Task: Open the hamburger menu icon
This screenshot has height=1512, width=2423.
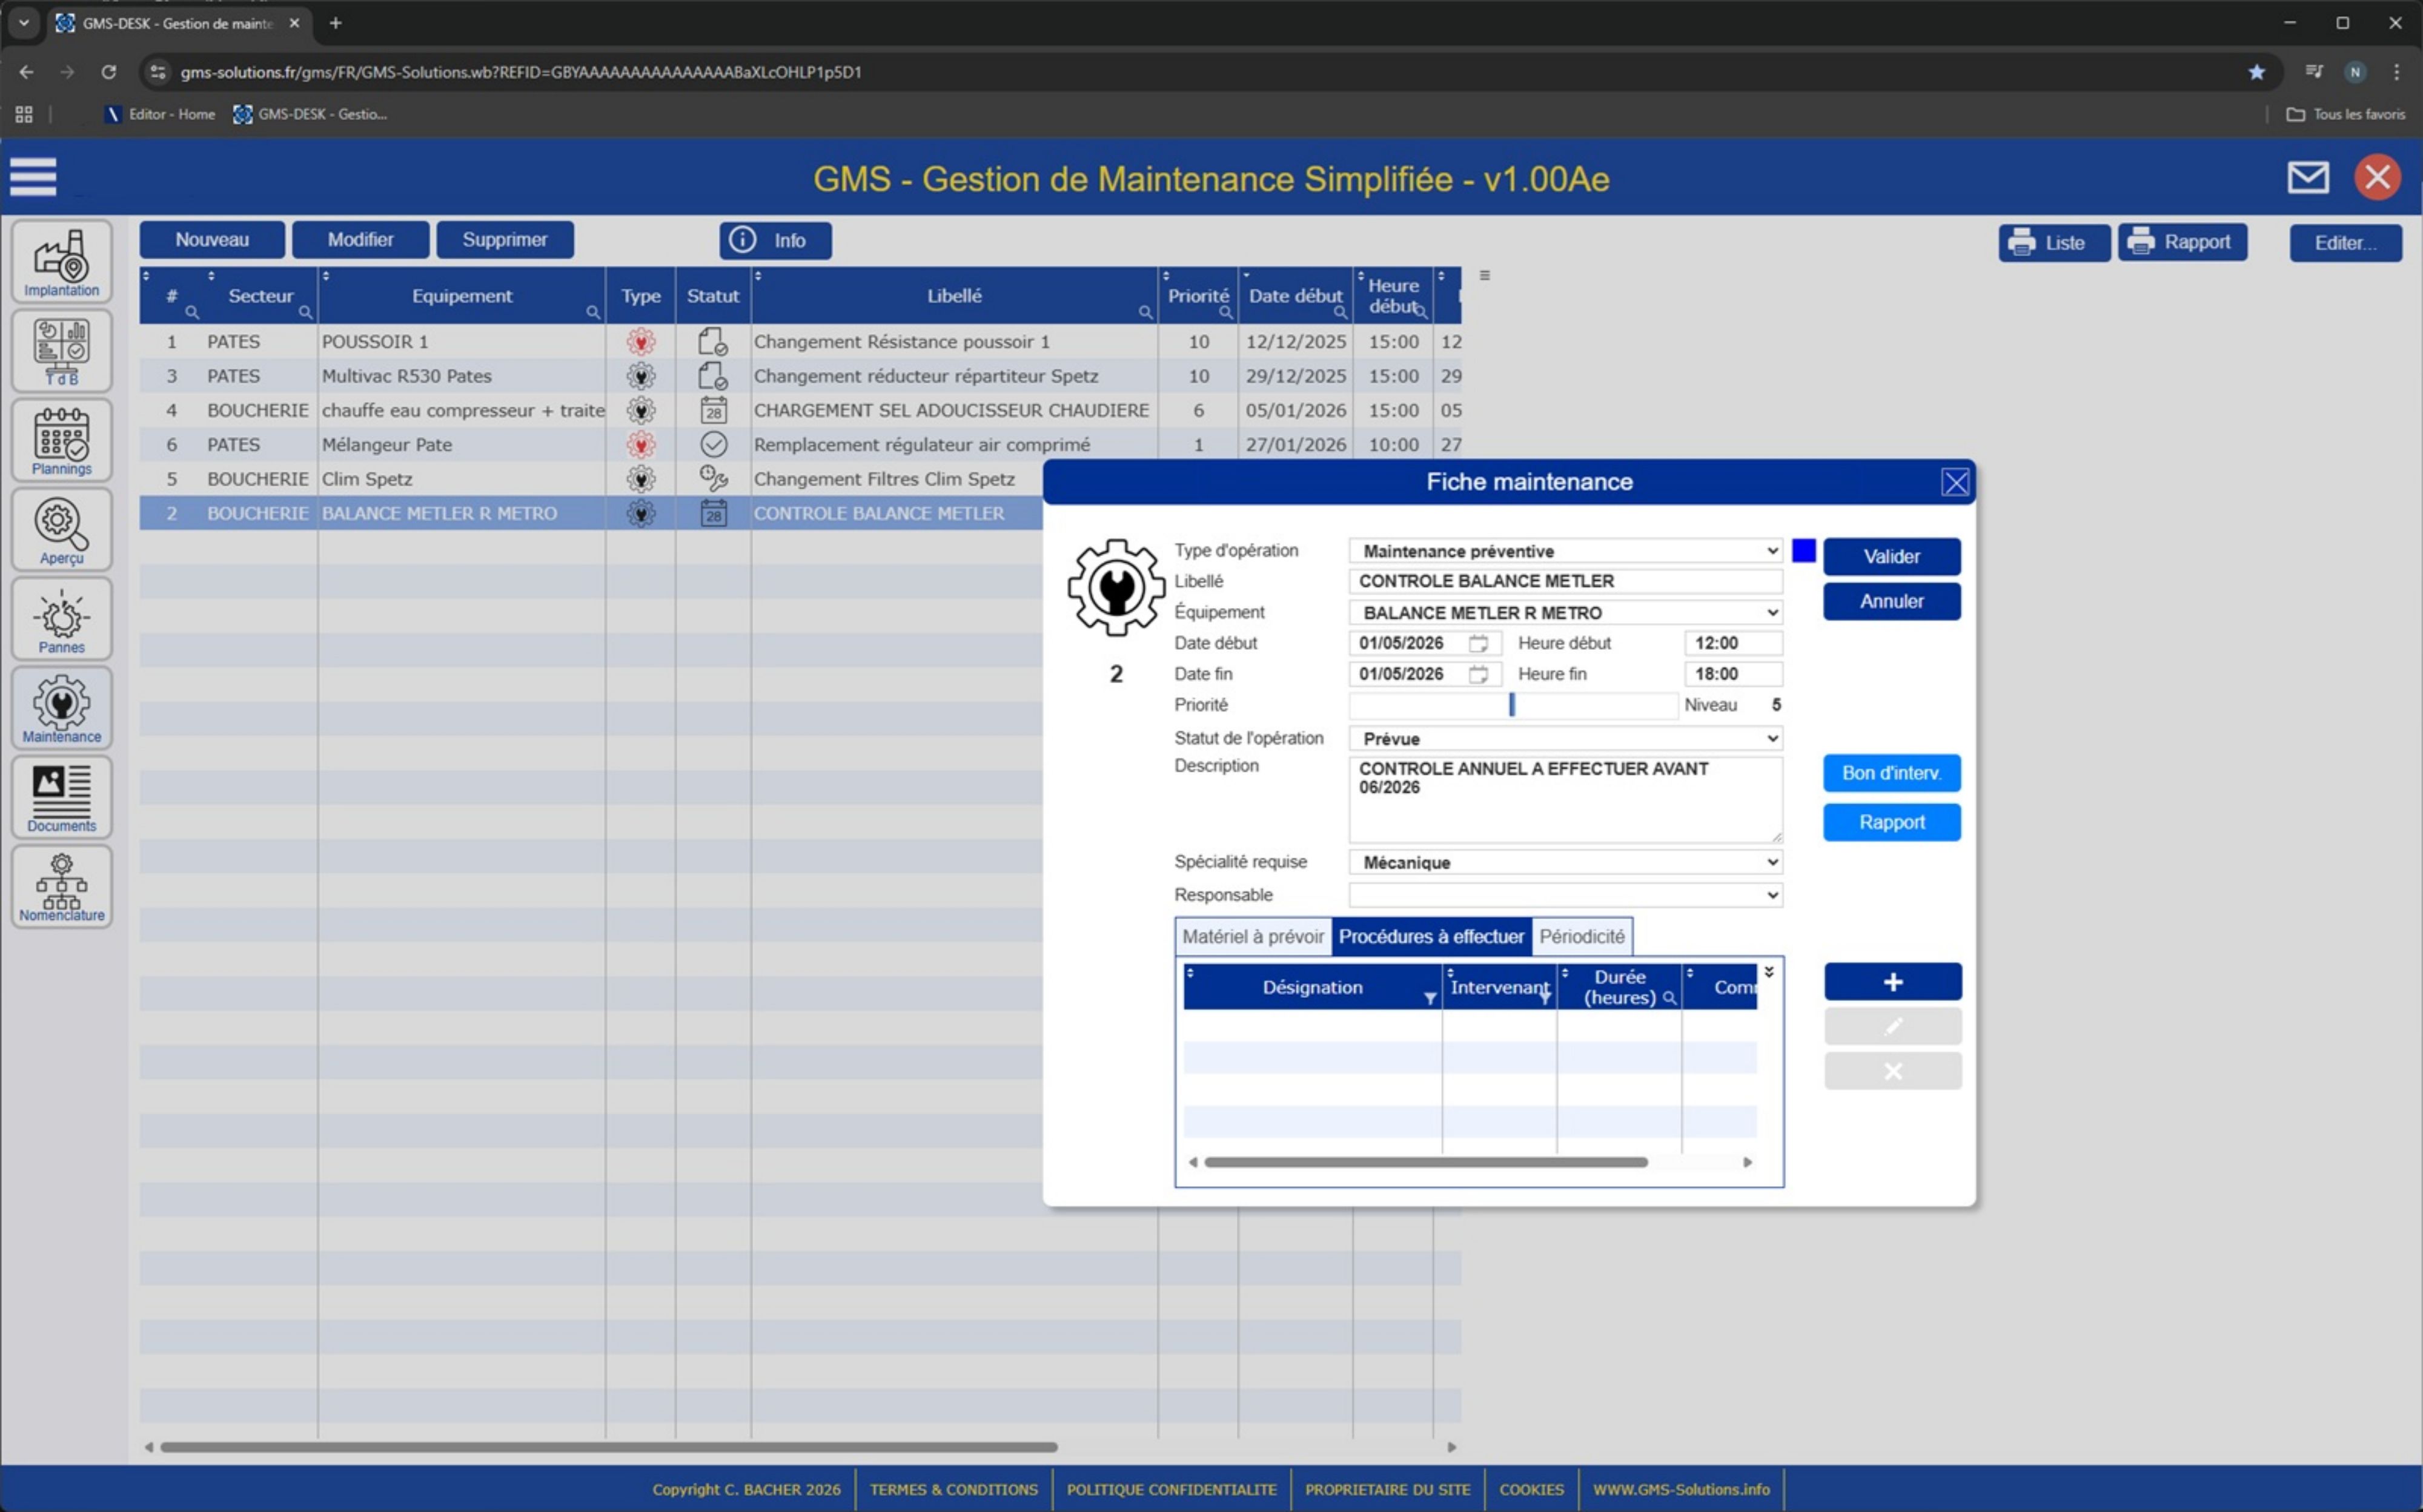Action: (x=33, y=178)
